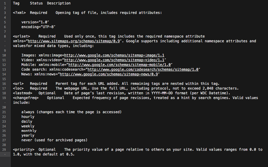Click the word 'hourly' in the list
The height and width of the screenshot is (167, 268).
28,117
